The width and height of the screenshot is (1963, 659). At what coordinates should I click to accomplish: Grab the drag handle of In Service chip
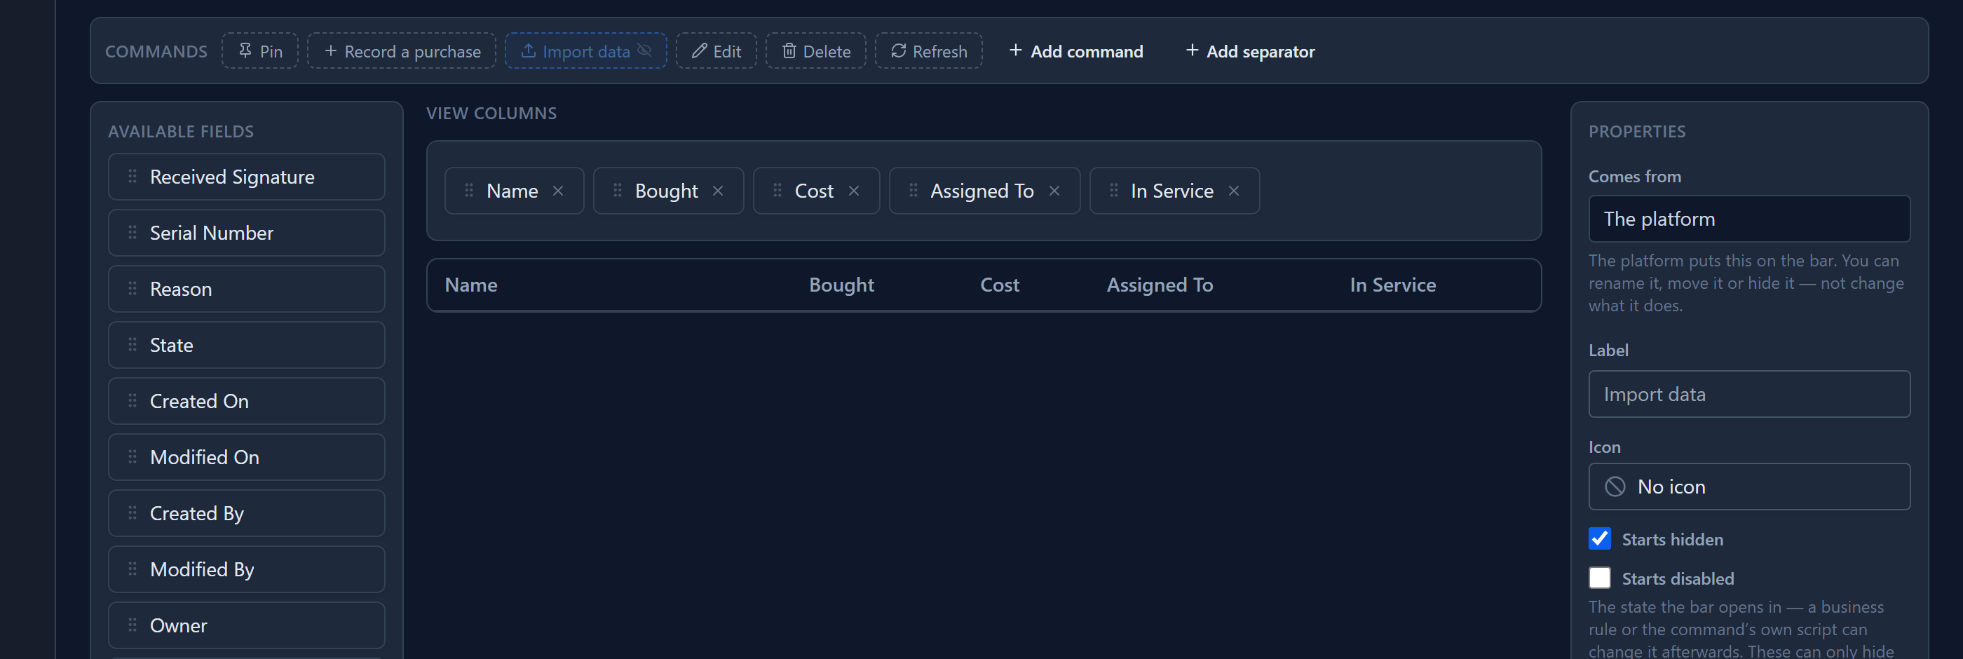tap(1113, 191)
